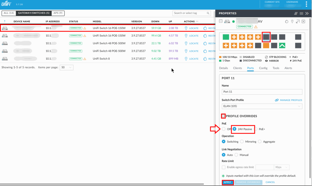Open the Kbps rate unit dropdown

coord(281,167)
